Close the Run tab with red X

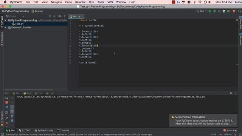point(7,123)
